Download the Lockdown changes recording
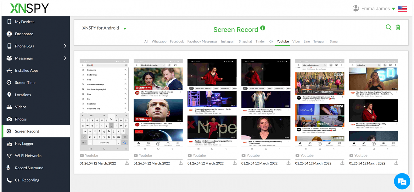The width and height of the screenshot is (414, 192). (x=342, y=163)
